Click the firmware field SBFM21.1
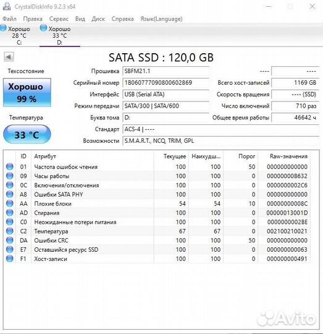This screenshot has height=334, width=323. (166, 71)
